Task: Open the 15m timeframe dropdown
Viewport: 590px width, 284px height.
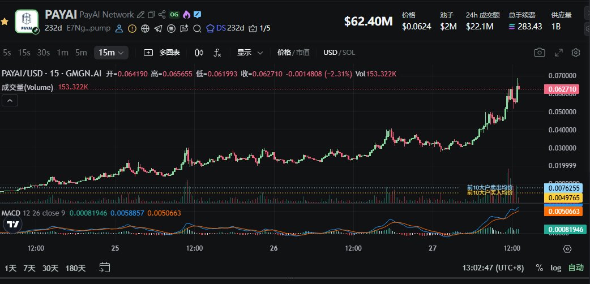Action: click(x=111, y=53)
